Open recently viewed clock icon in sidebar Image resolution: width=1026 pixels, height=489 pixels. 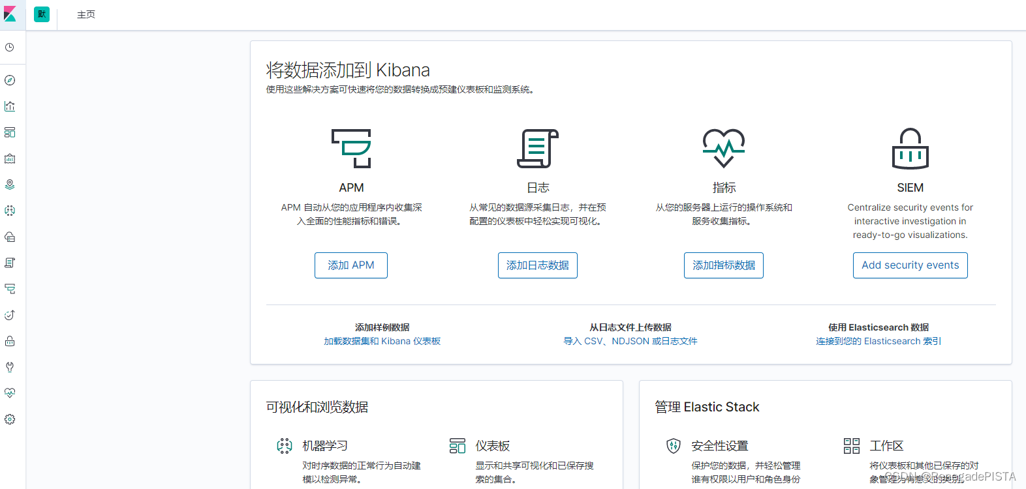[x=10, y=48]
